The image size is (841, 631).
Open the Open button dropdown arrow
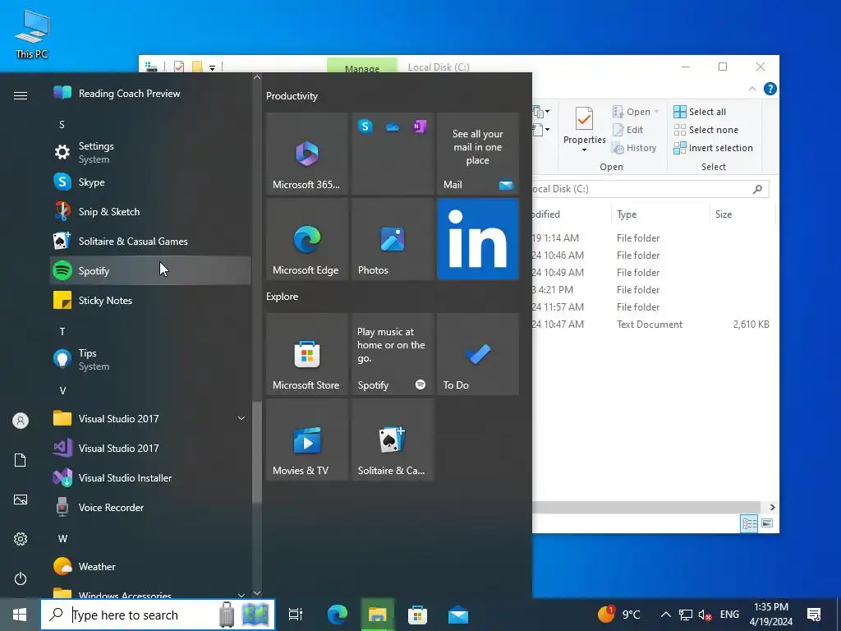pos(656,112)
